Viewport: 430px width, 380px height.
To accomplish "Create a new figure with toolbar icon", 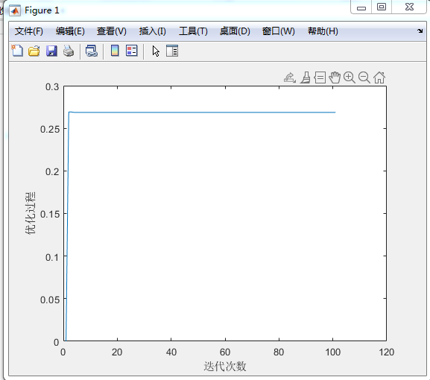I will [x=17, y=51].
